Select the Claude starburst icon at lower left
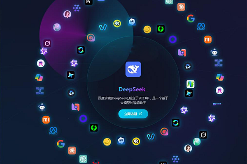The width and height of the screenshot is (247, 164). pos(72,150)
